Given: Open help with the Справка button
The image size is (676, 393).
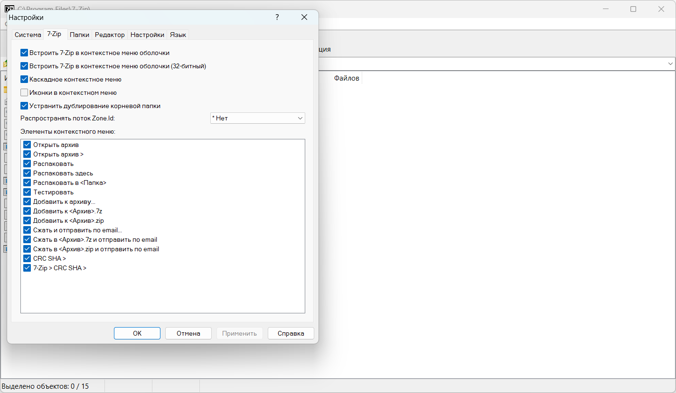Looking at the screenshot, I should [291, 333].
